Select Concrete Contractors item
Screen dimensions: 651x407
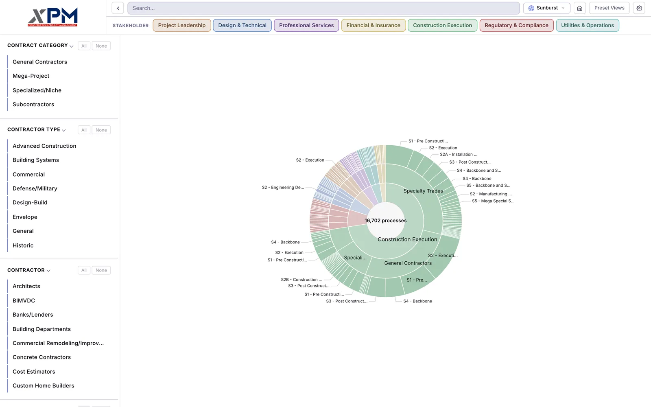point(42,357)
